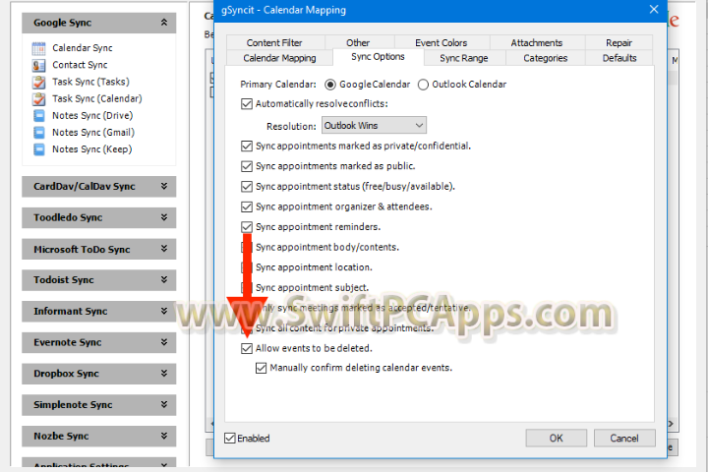Select Task Sync (Calendar) label

(x=97, y=98)
